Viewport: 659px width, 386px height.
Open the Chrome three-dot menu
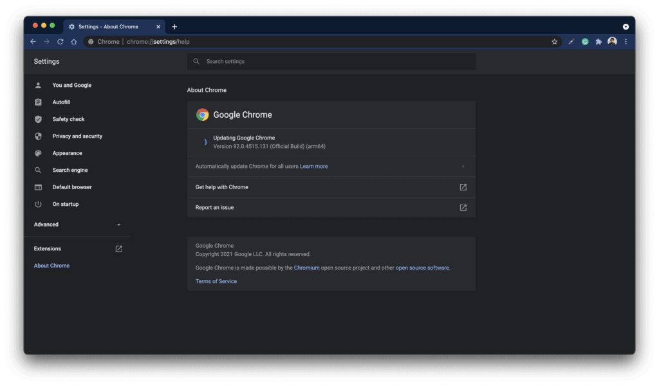point(626,42)
